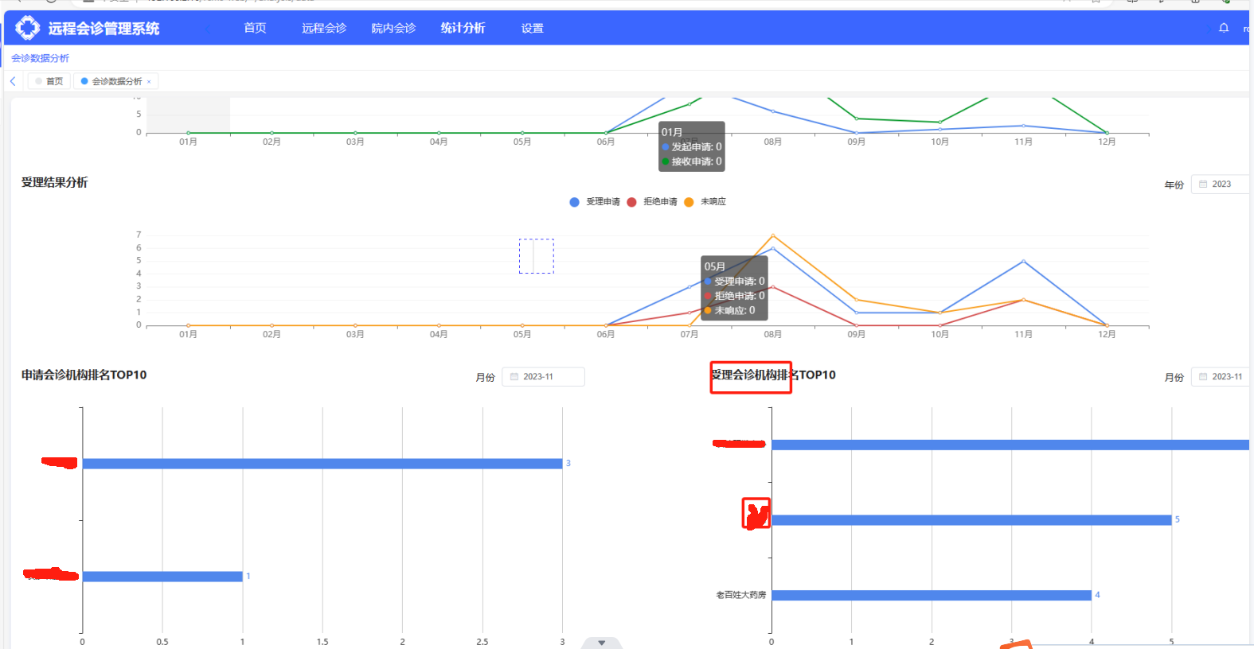Click the calendar icon in the 受理会诊机构排名 month field
Screen dimensions: 1254x649
1203,376
